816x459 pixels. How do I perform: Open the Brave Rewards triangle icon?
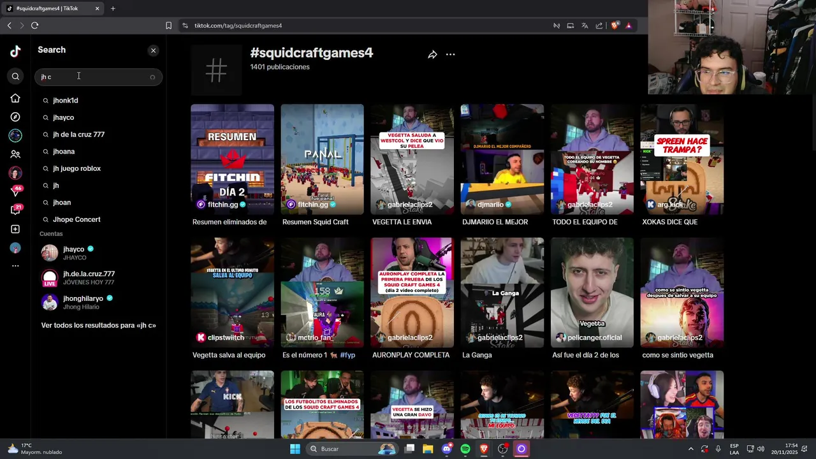pyautogui.click(x=629, y=25)
